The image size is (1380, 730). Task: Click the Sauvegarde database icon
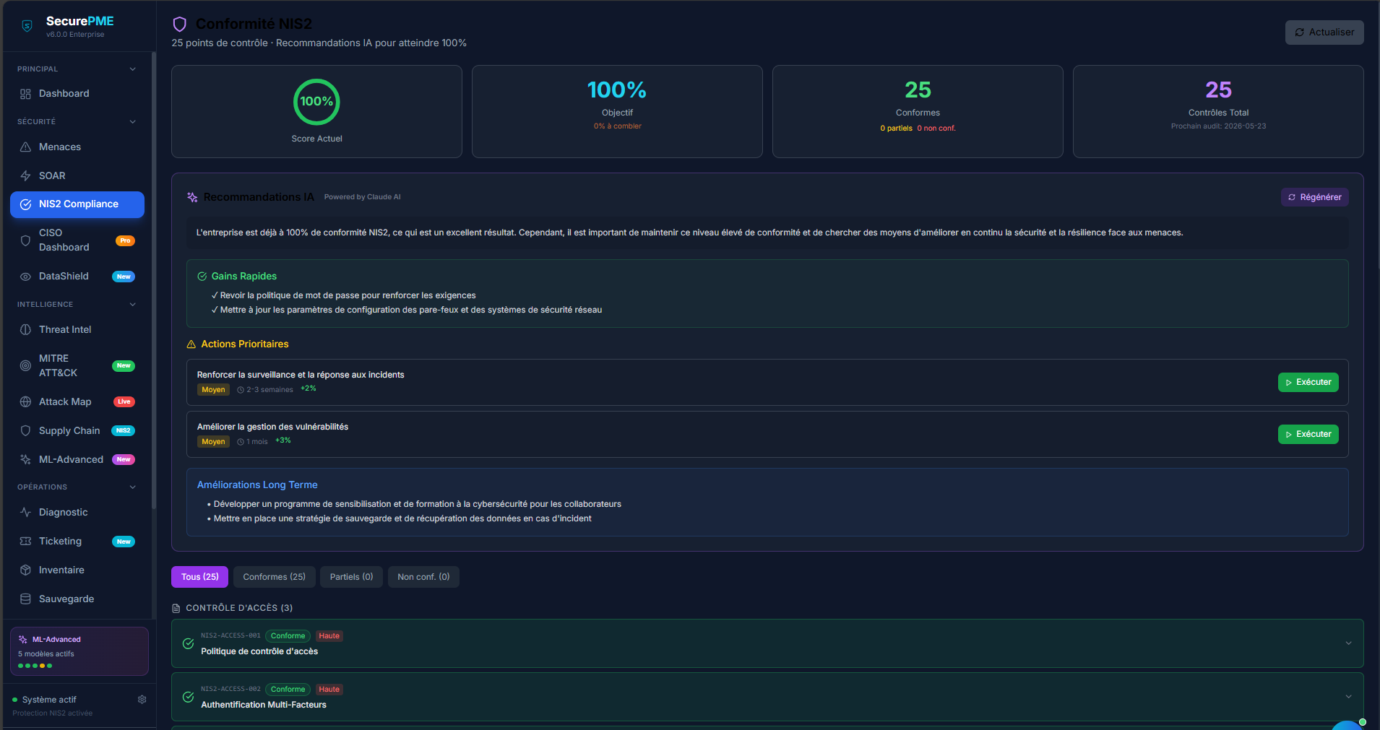click(25, 599)
